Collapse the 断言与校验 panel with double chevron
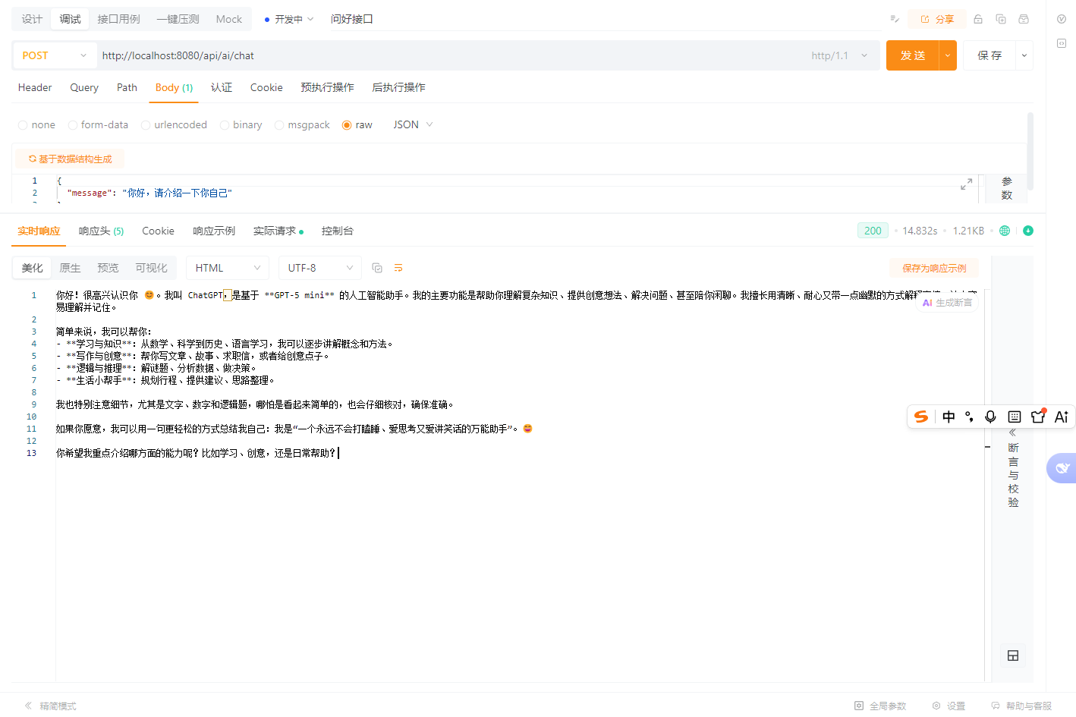 pos(1012,432)
